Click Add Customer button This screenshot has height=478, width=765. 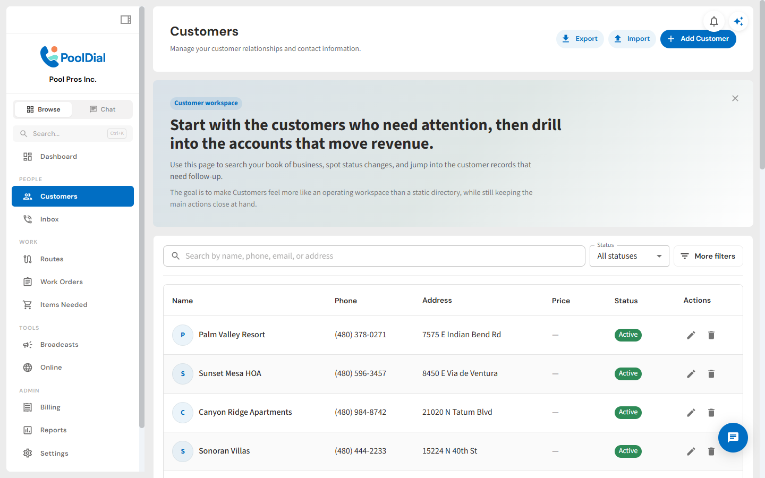pos(698,39)
